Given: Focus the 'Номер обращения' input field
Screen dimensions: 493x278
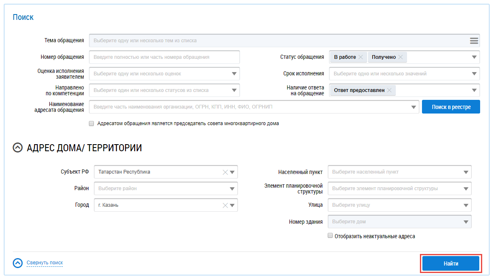Looking at the screenshot, I should [164, 57].
